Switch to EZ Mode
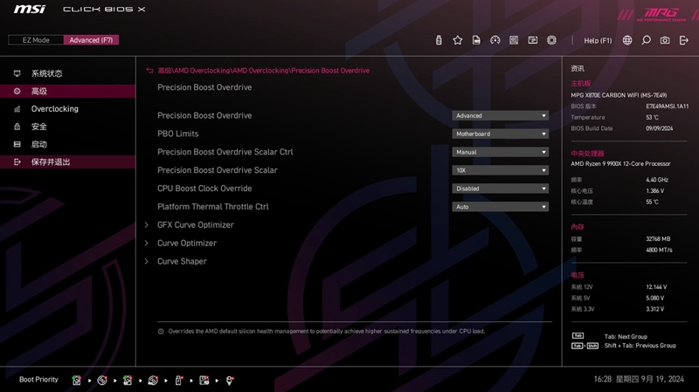This screenshot has width=699, height=392. pyautogui.click(x=36, y=40)
